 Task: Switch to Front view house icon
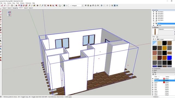pyautogui.click(x=91, y=5)
